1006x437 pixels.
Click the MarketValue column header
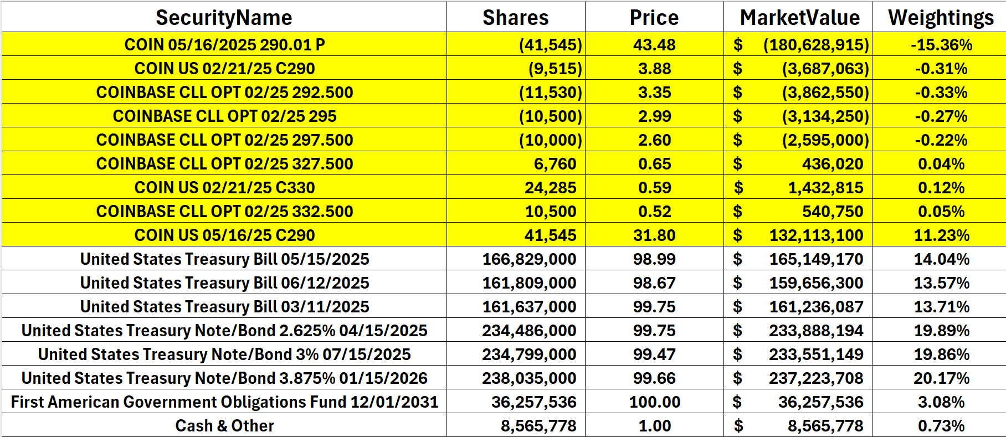[799, 18]
